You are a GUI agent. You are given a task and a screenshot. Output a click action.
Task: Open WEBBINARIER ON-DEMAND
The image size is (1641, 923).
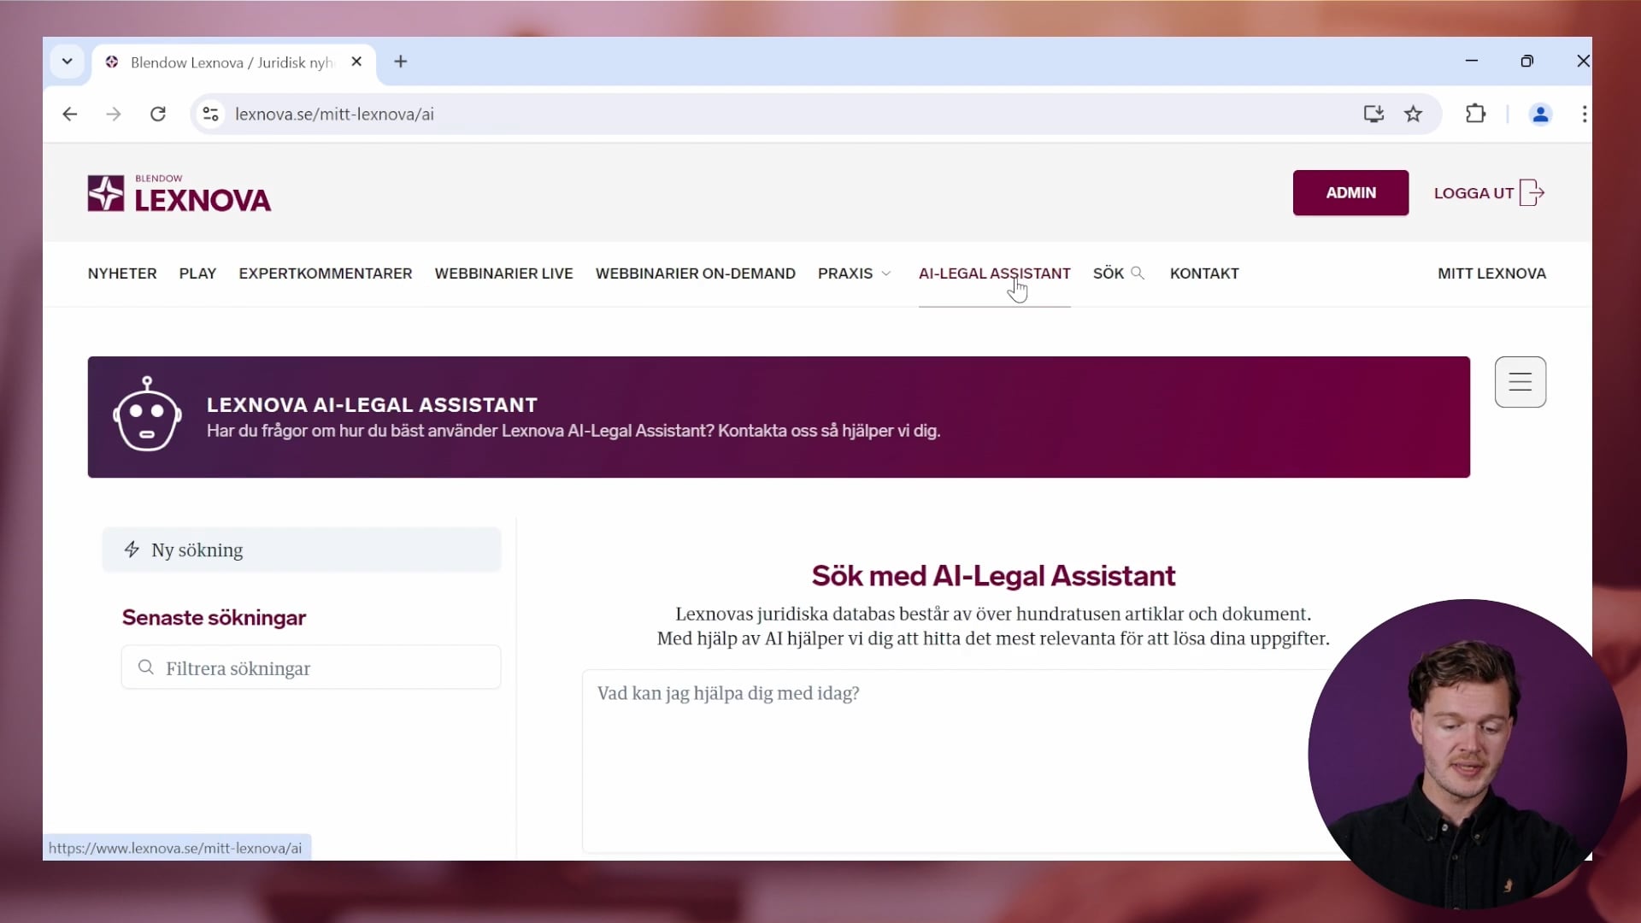pos(696,273)
